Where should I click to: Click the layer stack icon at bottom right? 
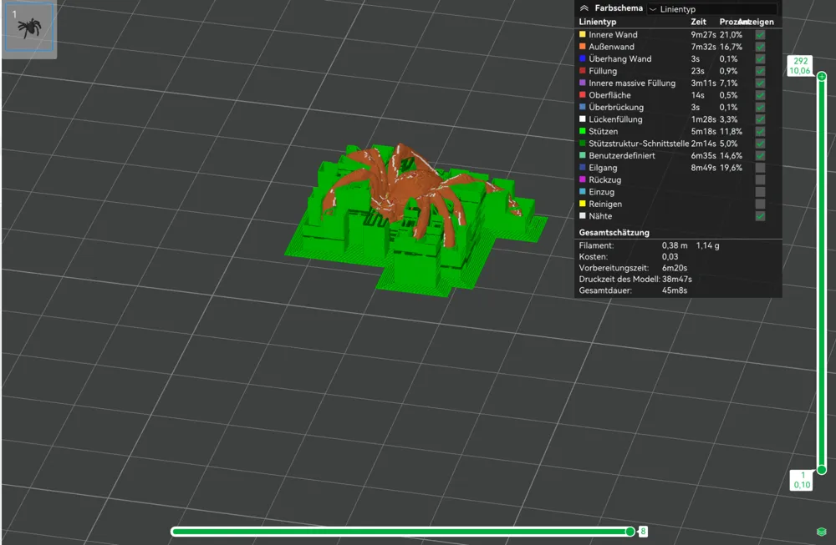click(x=822, y=530)
